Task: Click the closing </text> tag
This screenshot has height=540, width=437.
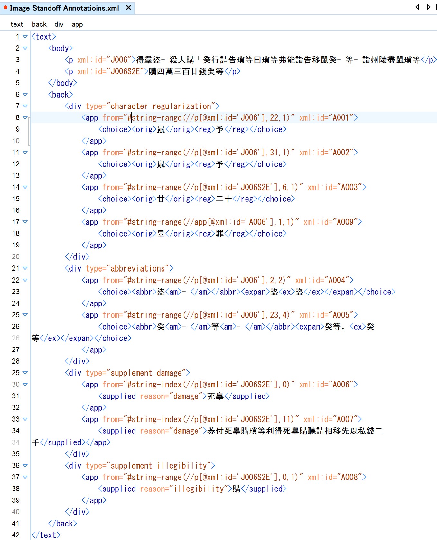Action: pos(46,535)
